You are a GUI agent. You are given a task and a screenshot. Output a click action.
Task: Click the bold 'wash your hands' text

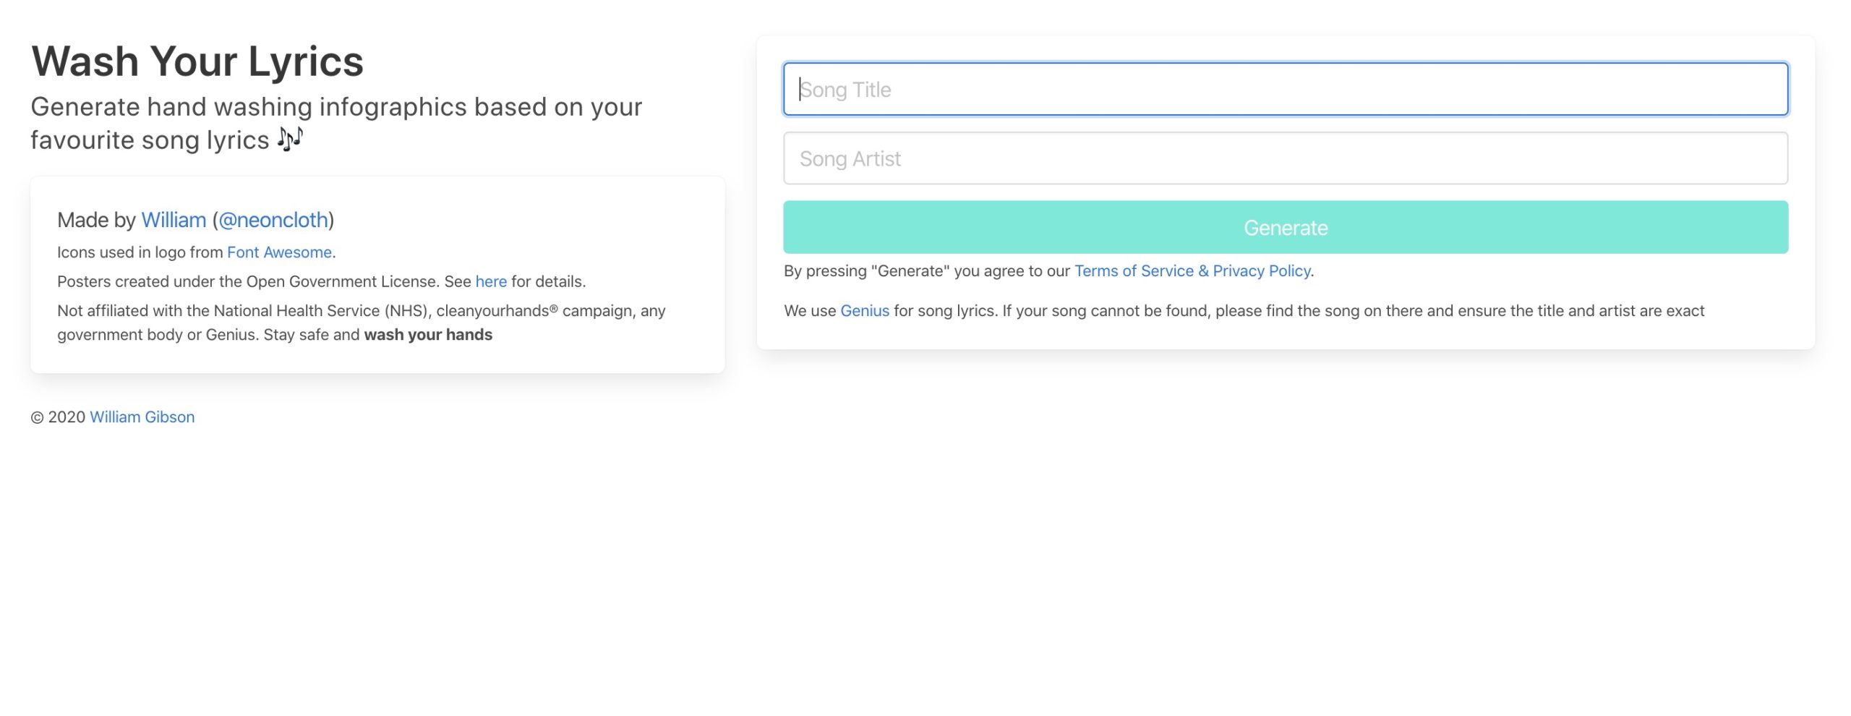427,334
